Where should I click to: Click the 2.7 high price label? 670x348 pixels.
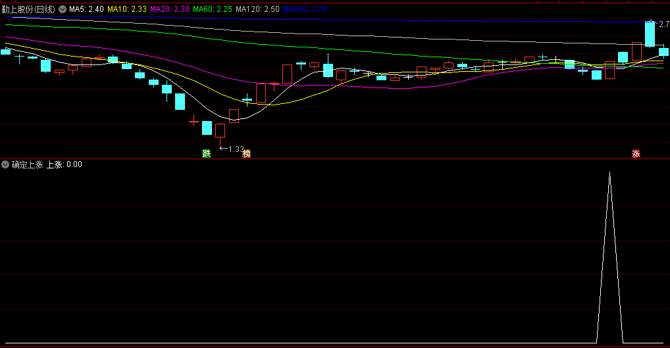click(664, 24)
